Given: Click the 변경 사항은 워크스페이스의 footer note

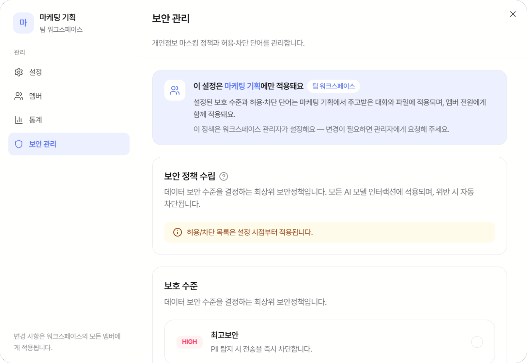Looking at the screenshot, I should [x=68, y=342].
